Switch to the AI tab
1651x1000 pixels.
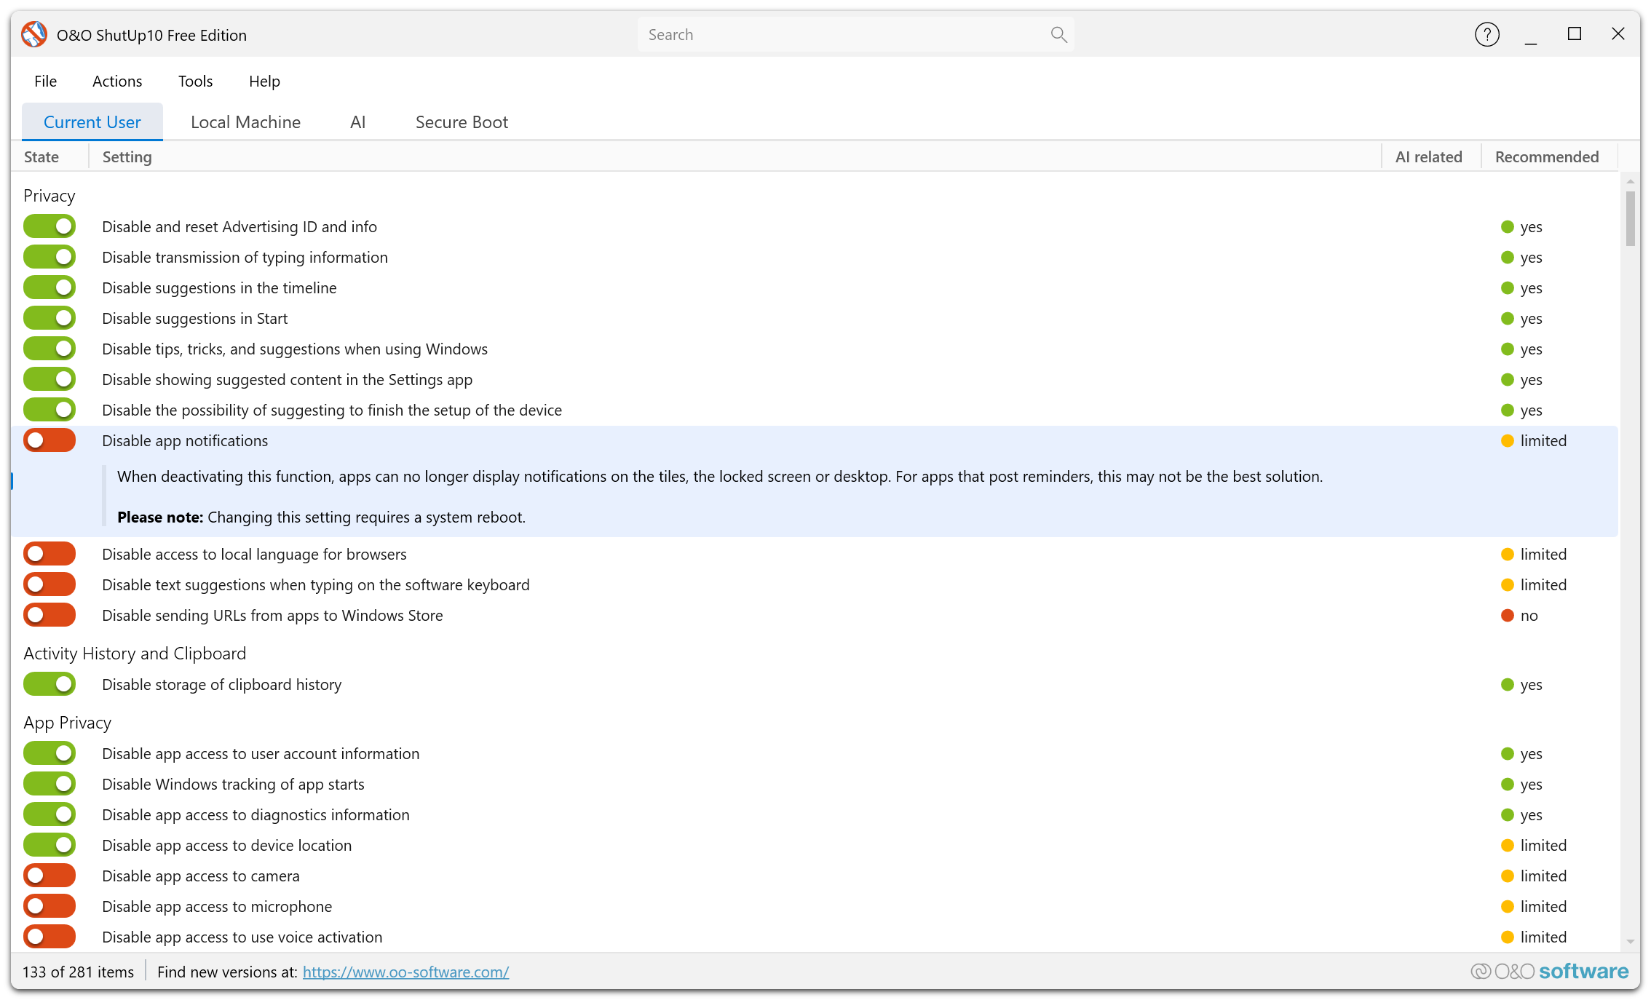coord(357,122)
